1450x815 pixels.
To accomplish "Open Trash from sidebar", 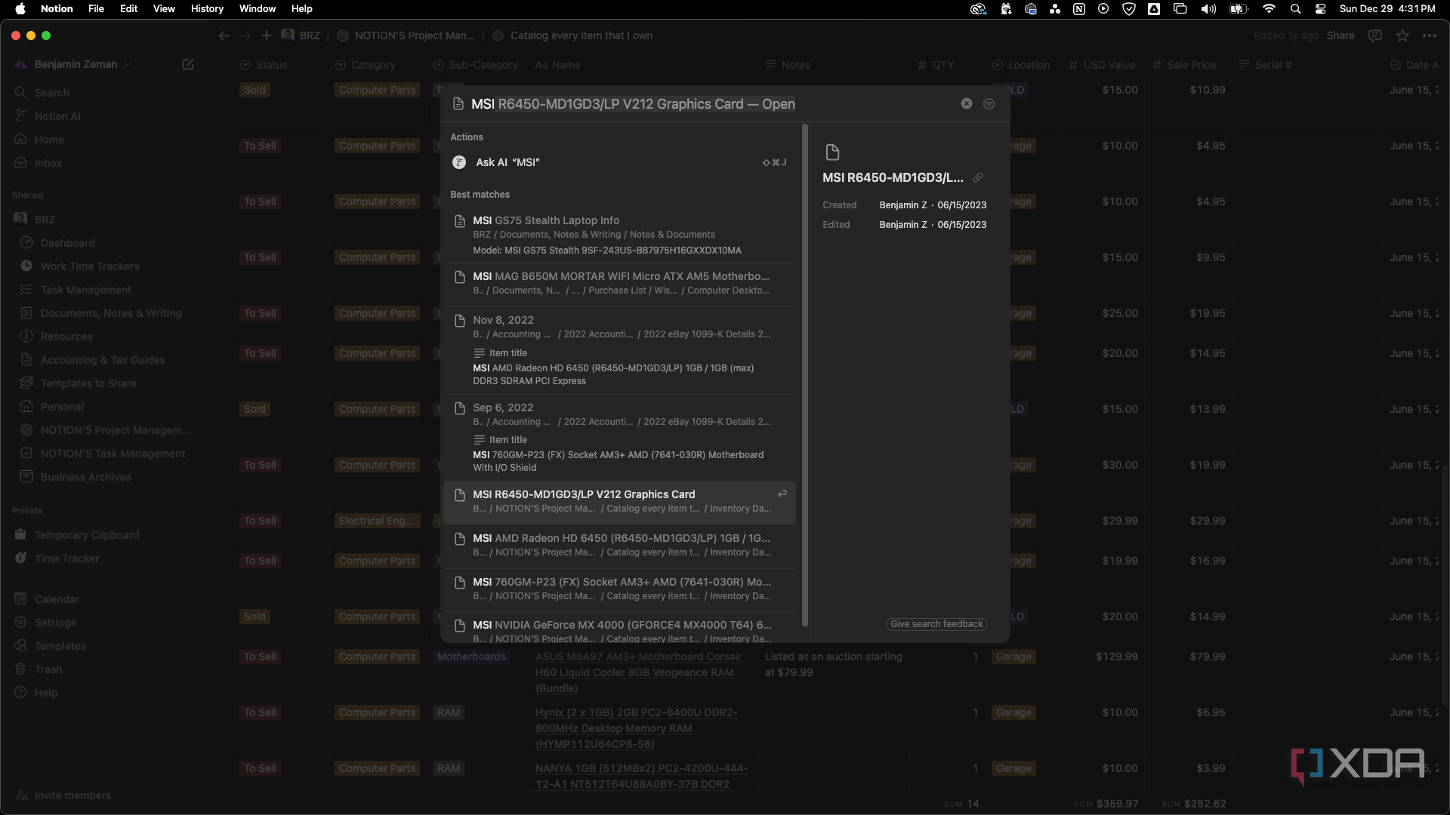I will tap(48, 669).
